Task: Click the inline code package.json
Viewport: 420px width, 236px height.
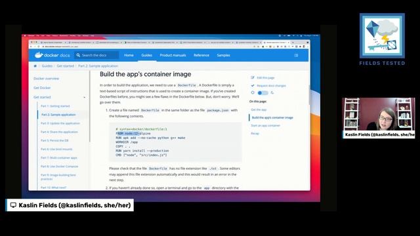Action: (x=218, y=110)
